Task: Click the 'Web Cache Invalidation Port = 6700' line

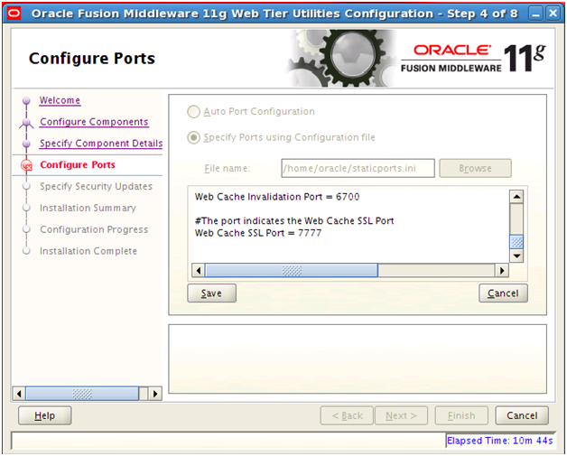Action: [277, 197]
